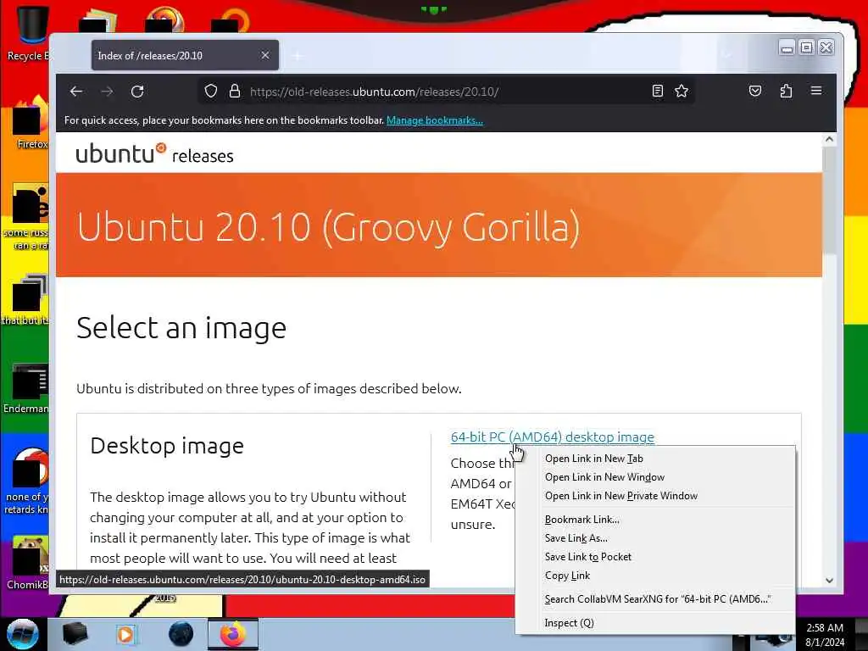Close the 'Index of /releases/20.10' tab
This screenshot has width=868, height=651.
(265, 55)
